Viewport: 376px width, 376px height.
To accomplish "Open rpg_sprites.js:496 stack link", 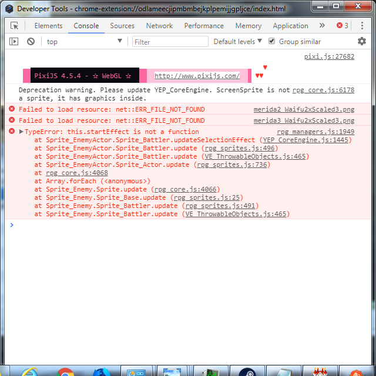I will click(240, 148).
